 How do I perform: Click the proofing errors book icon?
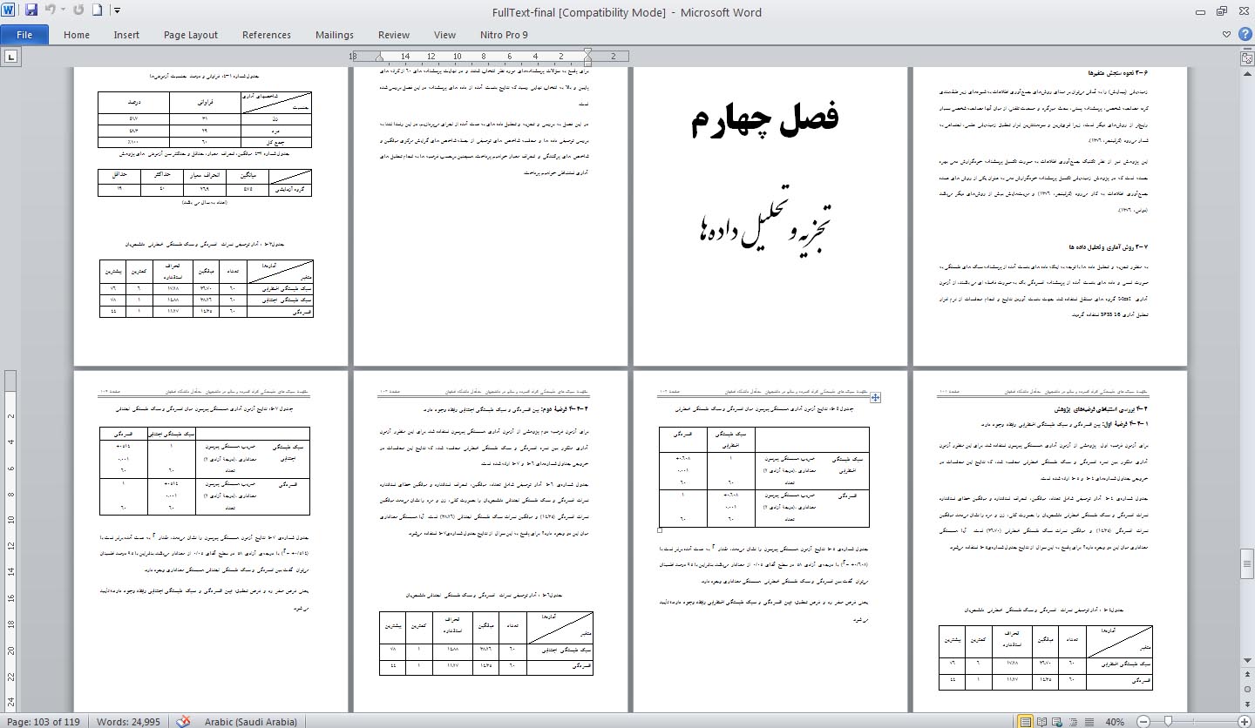click(183, 721)
